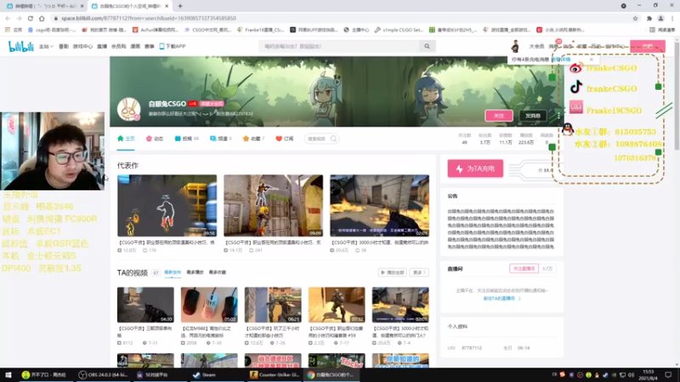The image size is (680, 382).
Task: Reload the page with refresh icon
Action: click(x=31, y=18)
